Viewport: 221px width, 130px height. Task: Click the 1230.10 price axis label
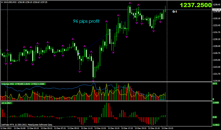click(217, 39)
